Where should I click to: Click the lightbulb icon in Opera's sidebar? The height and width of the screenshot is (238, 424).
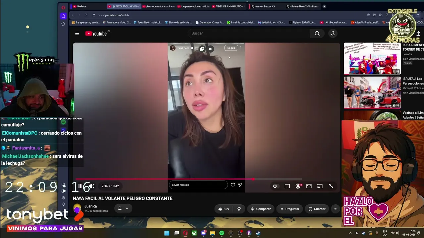coord(63,204)
